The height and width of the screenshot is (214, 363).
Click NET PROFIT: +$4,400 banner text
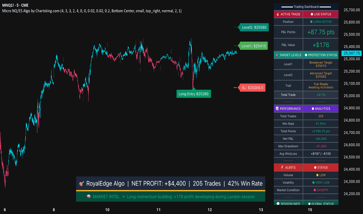click(x=159, y=184)
